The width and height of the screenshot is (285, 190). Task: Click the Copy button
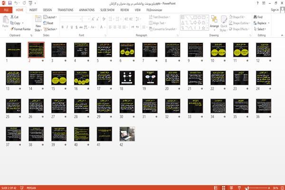coord(16,23)
